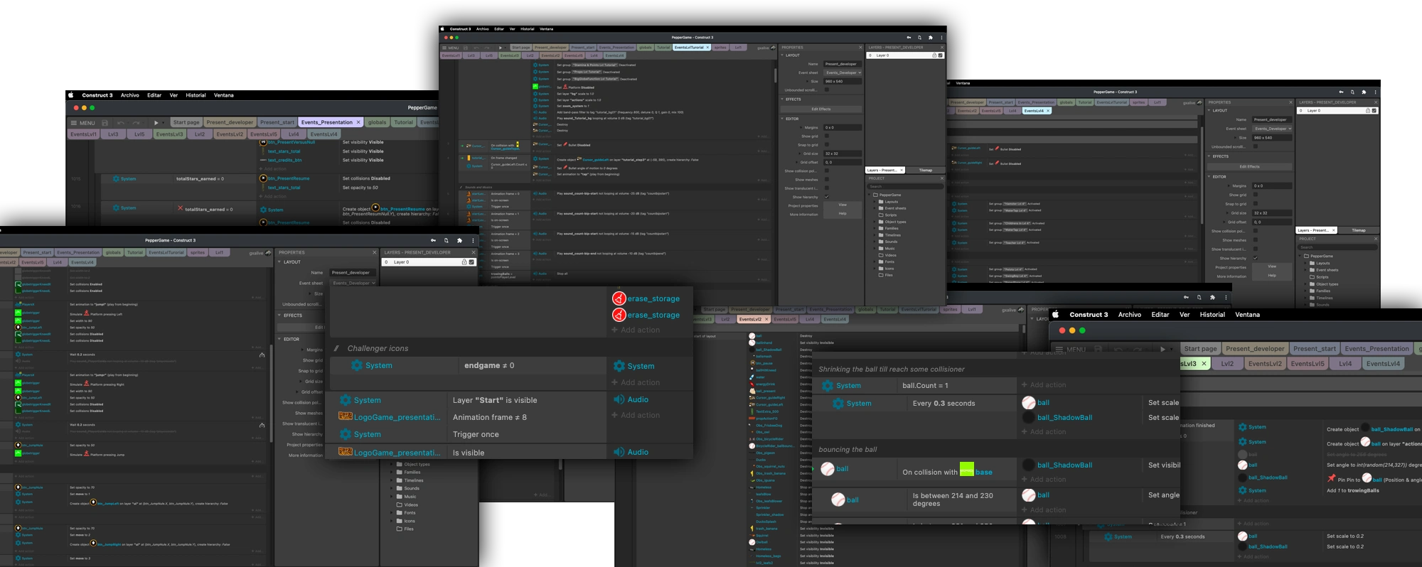Screen dimensions: 1422x567
Task: Collapse EDITOR section in right window Properties
Action: (x=1210, y=177)
